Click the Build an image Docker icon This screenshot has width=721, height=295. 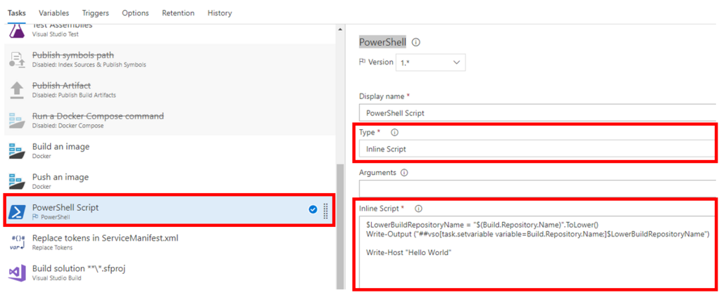pos(18,152)
